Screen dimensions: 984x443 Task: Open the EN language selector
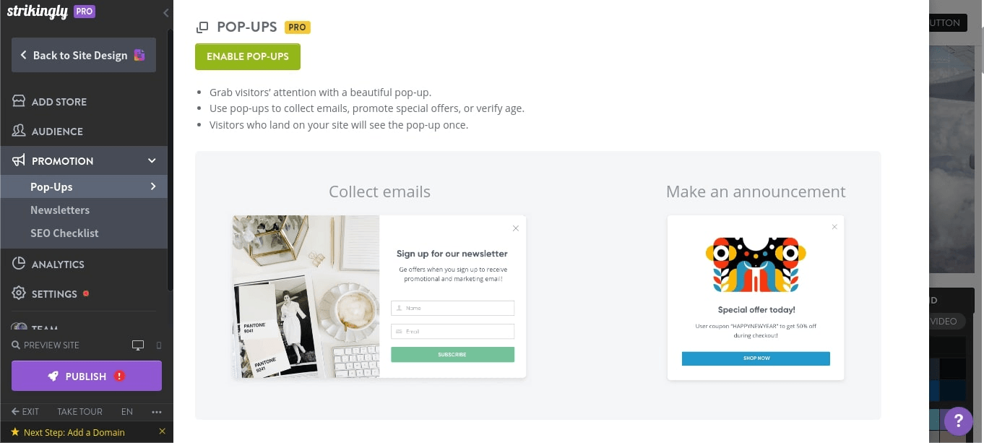[x=127, y=411]
